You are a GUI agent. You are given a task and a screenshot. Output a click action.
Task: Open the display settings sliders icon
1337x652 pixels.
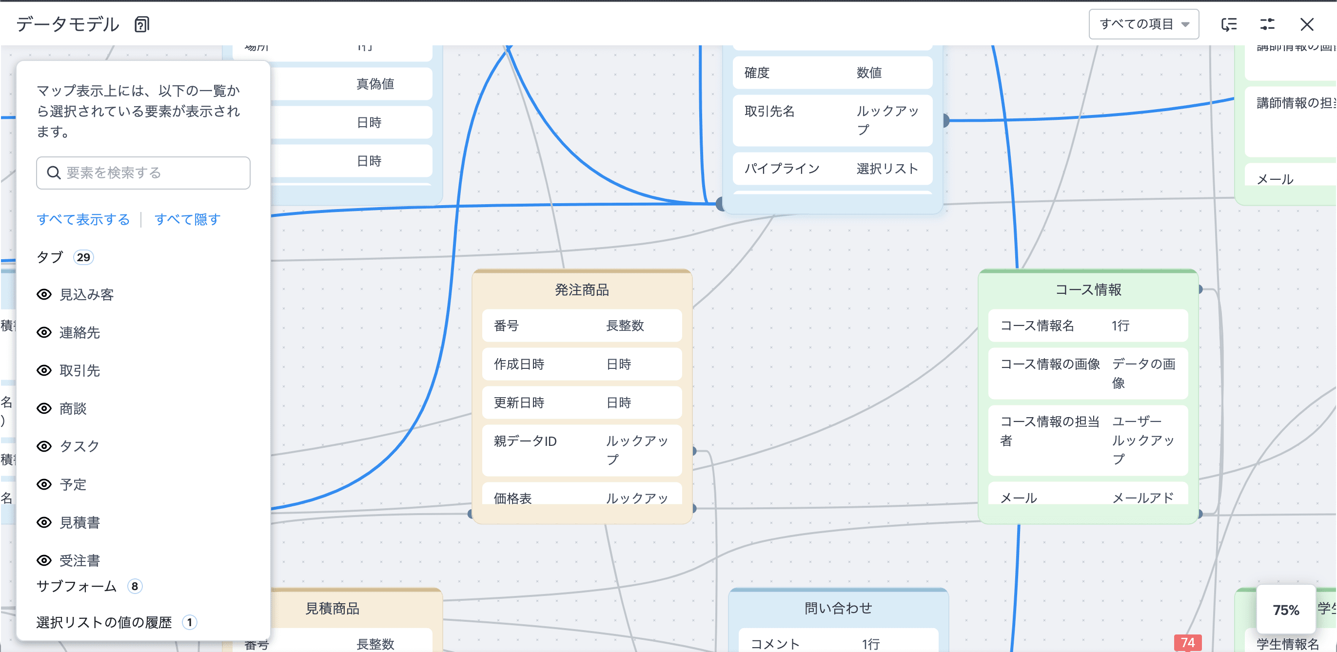(1267, 24)
